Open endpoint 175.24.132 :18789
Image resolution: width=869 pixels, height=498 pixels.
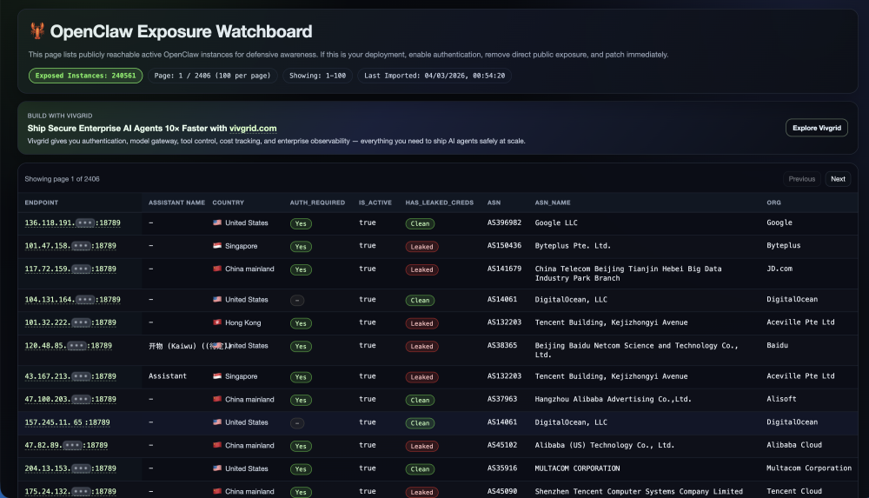tap(70, 491)
